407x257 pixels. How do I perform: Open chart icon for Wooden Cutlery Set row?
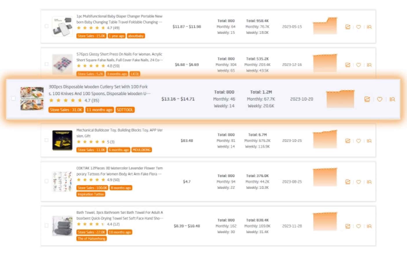click(367, 99)
